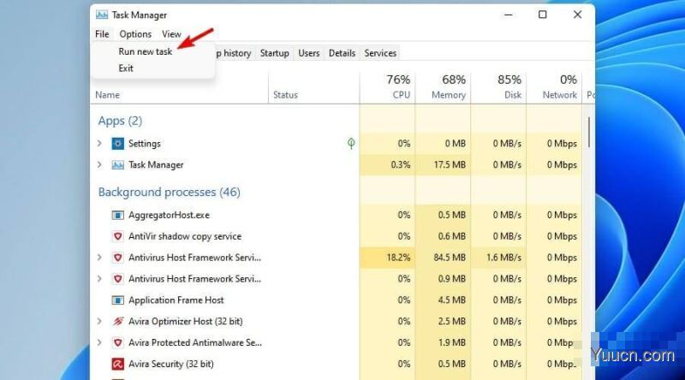Screen dimensions: 685x380
Task: Click the vertical scrollbar thumb in process list
Action: click(x=589, y=133)
